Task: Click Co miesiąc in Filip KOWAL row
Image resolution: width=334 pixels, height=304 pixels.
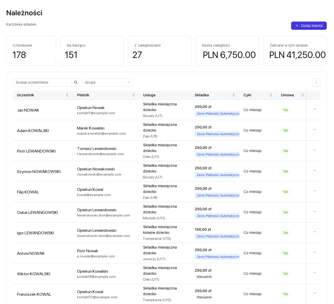Action: coord(253,192)
